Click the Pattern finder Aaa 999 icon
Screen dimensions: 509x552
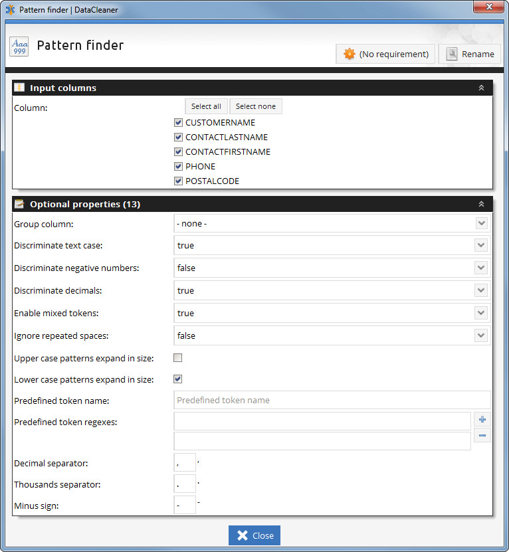coord(19,46)
